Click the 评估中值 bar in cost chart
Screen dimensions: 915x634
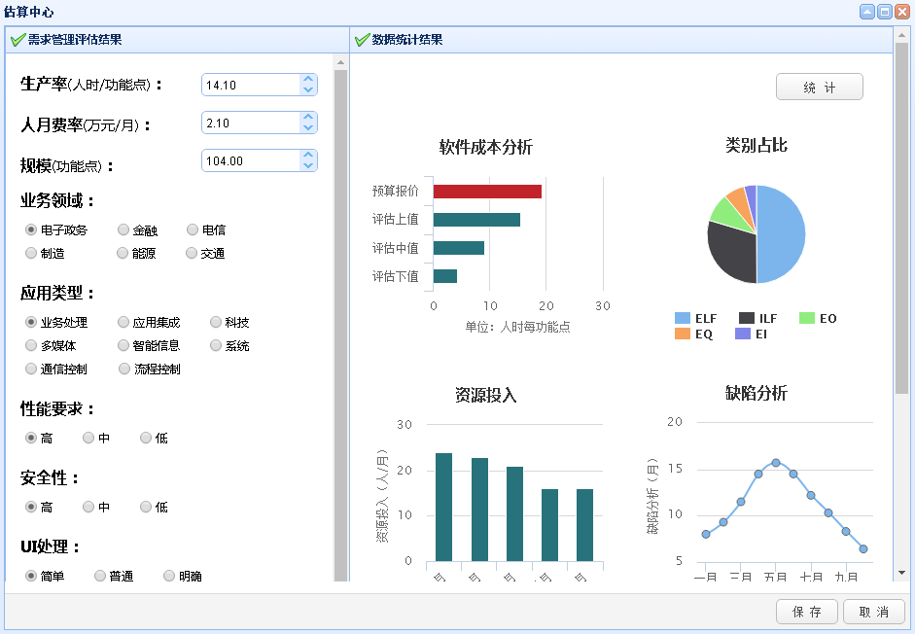(459, 248)
